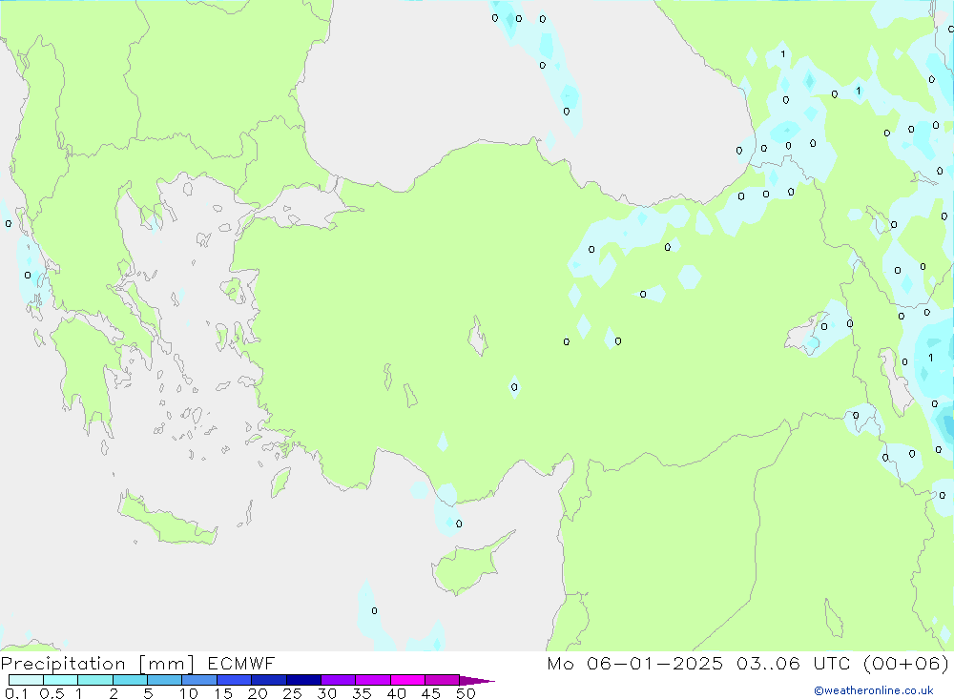The image size is (954, 699).
Task: Click the legend value "0.5"
Action: click(x=52, y=693)
